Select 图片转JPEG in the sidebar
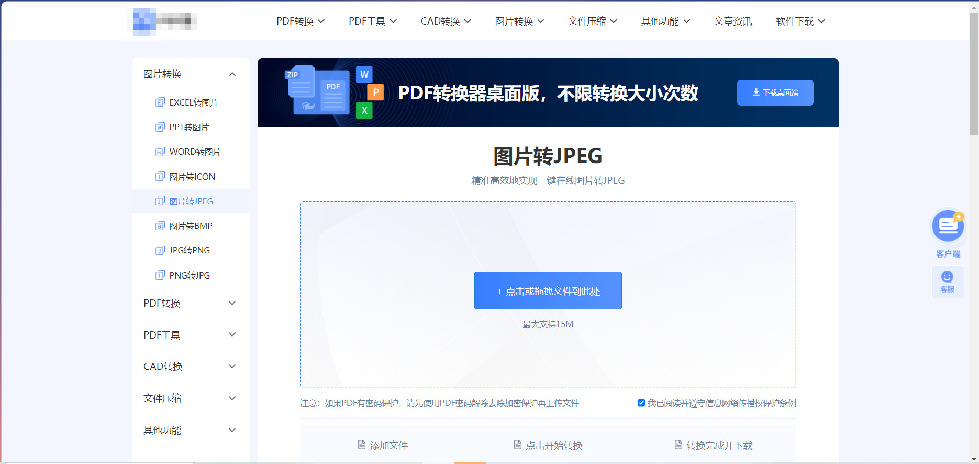Viewport: 979px width, 464px height. pyautogui.click(x=191, y=201)
